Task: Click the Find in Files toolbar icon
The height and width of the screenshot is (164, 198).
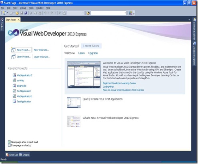Action: click(88, 13)
